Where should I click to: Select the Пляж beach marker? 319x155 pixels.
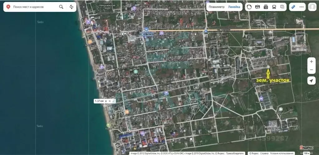coord(108,125)
